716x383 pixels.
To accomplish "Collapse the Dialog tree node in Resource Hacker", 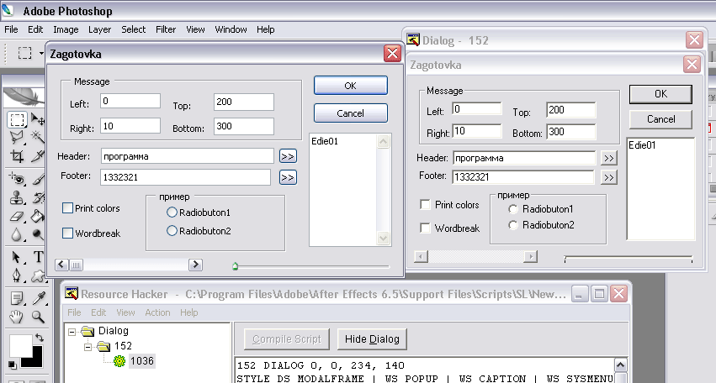I will click(x=72, y=332).
